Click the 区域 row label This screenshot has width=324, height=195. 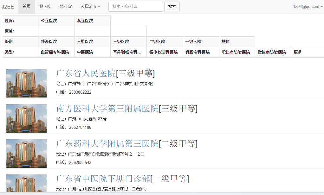10,31
